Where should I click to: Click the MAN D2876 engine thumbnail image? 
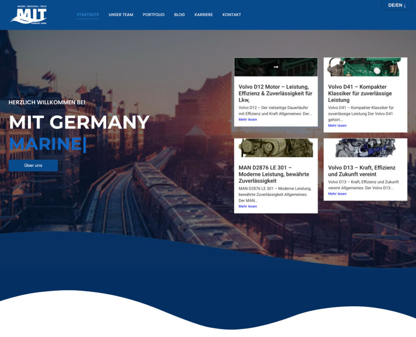point(276,148)
